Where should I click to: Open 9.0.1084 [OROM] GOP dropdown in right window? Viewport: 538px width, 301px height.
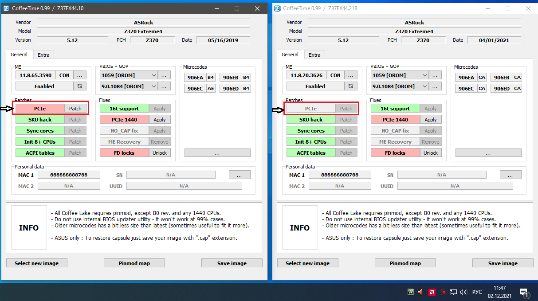pos(400,86)
